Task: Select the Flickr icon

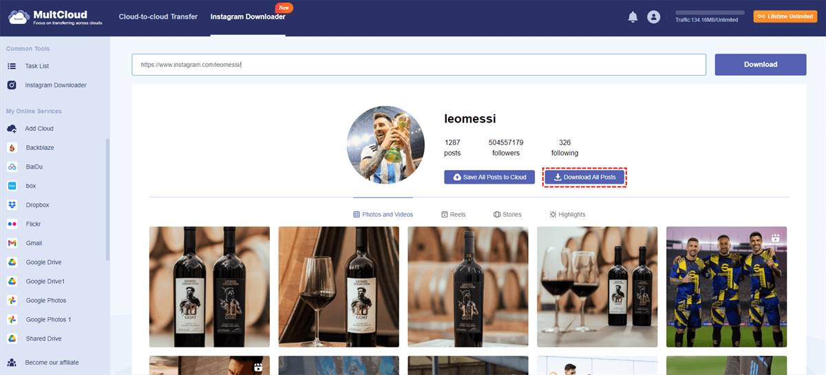Action: [12, 224]
